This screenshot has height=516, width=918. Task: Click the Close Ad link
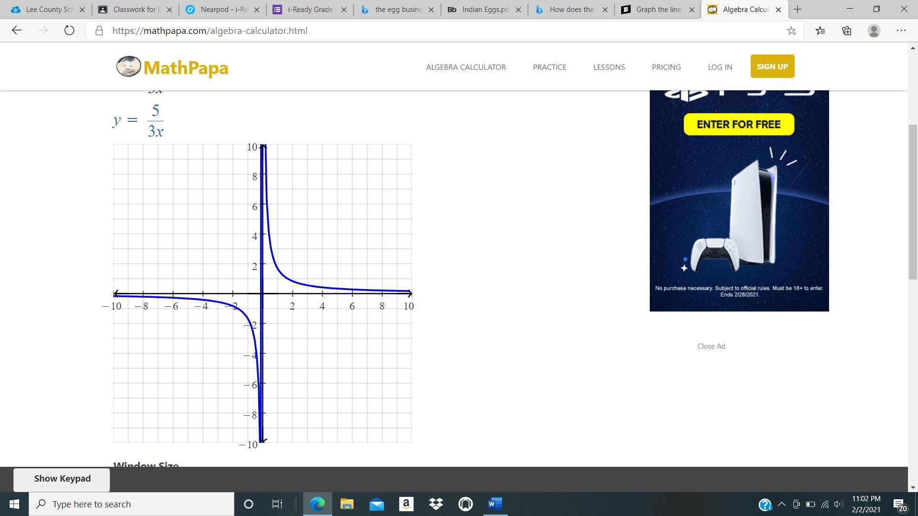click(x=710, y=346)
